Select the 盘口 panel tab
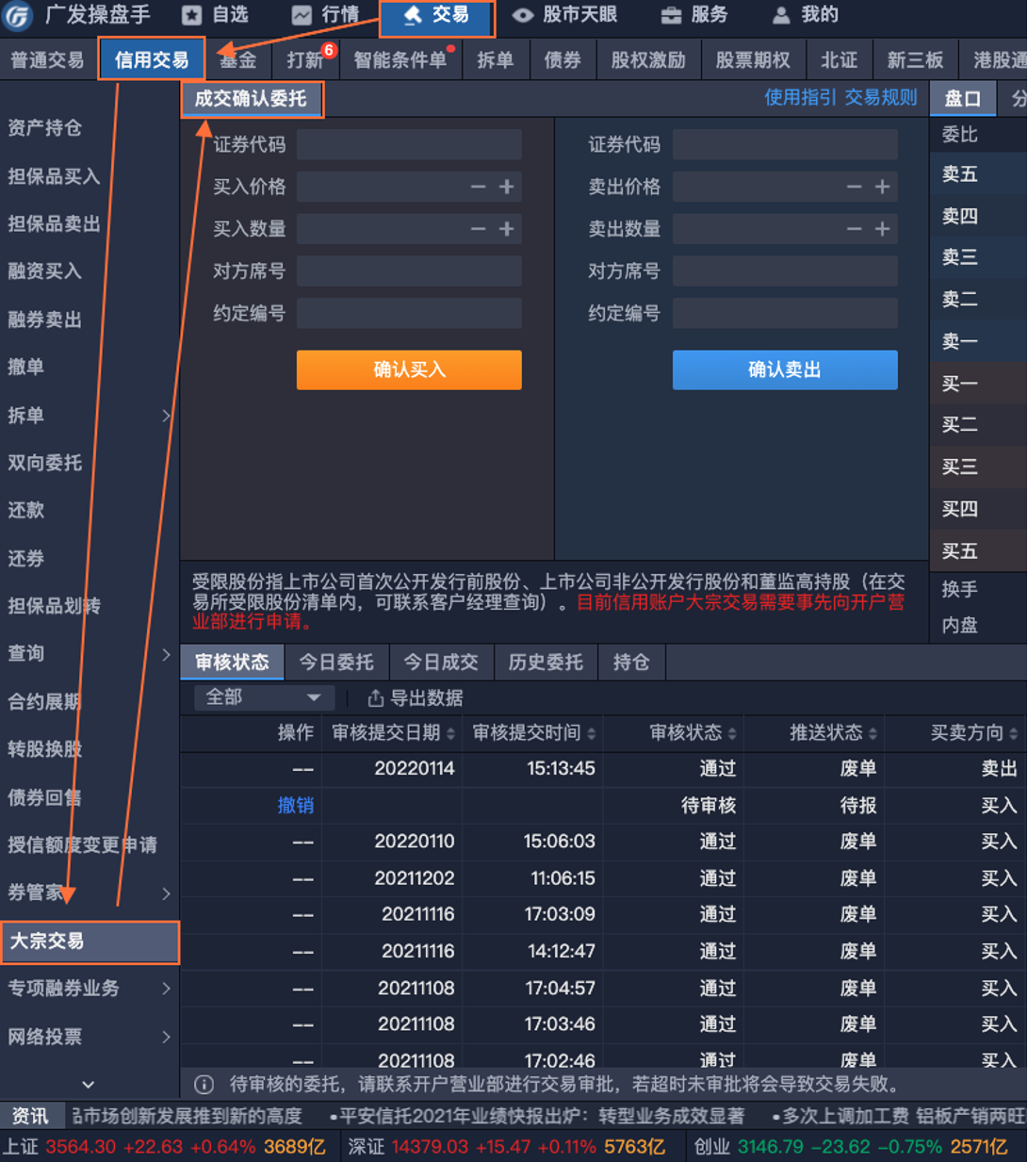Viewport: 1028px width, 1162px height. point(963,98)
